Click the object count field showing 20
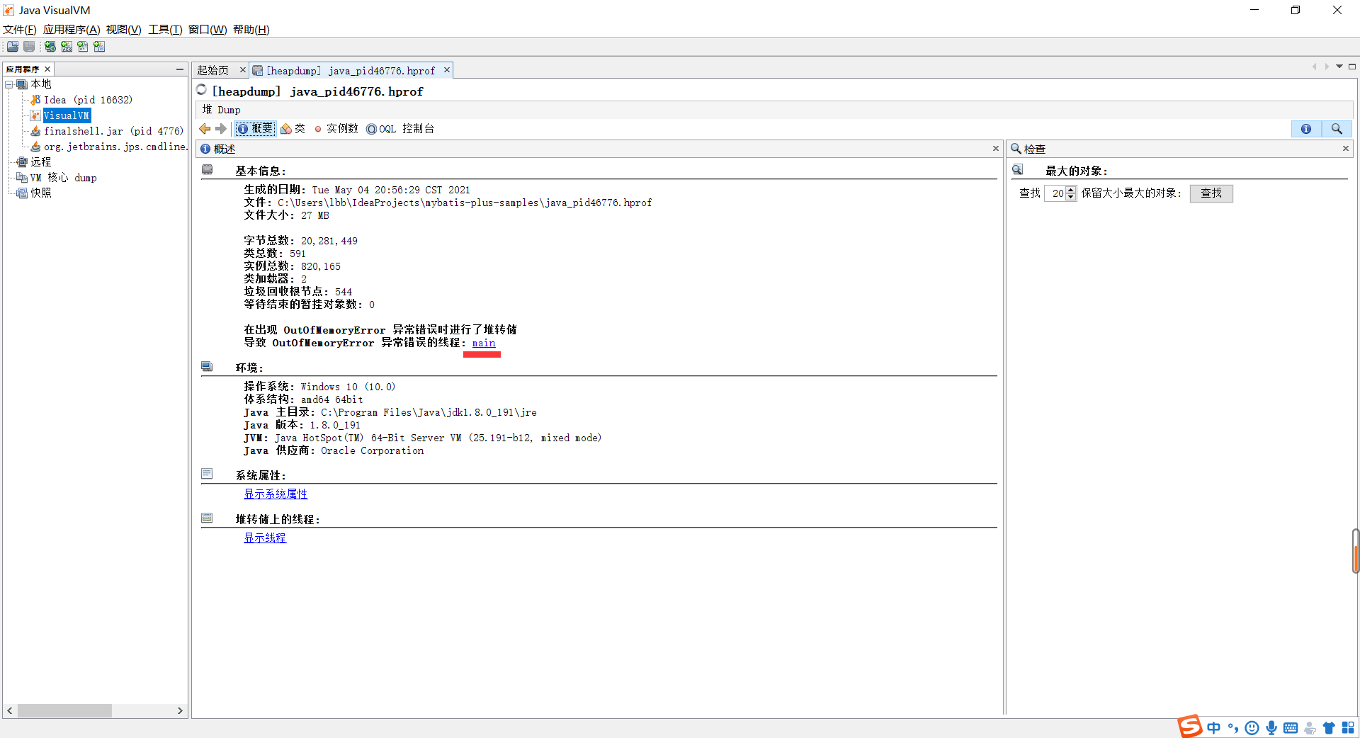The width and height of the screenshot is (1360, 738). (x=1055, y=193)
